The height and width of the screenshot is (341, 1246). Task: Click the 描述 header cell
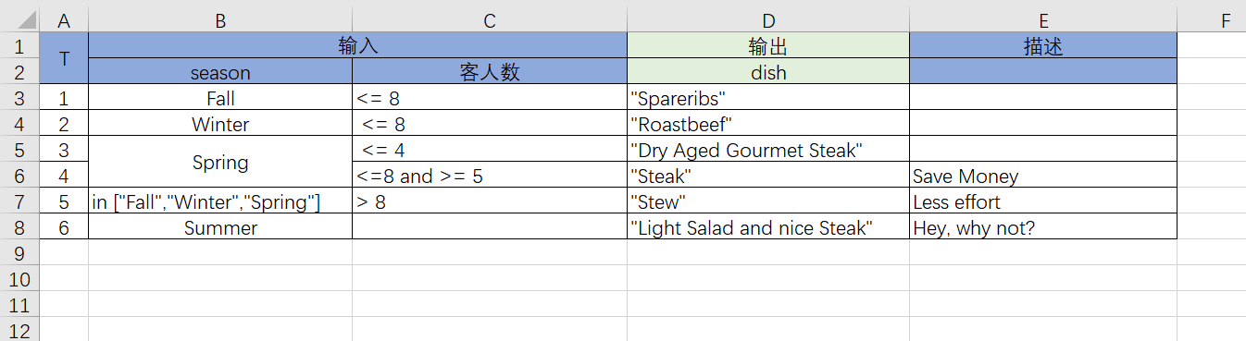[x=1043, y=46]
